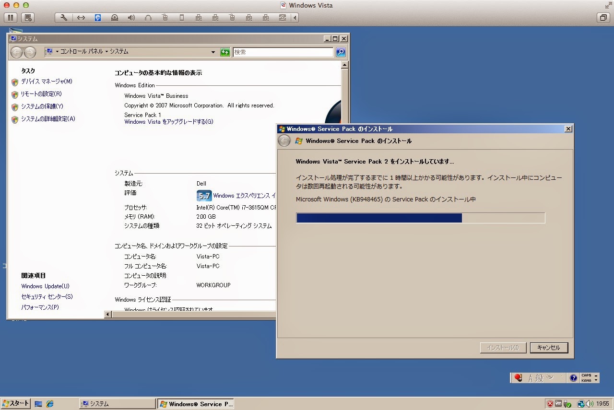This screenshot has width=614, height=410.
Task: Click the 32-bit operating system type text
Action: click(x=234, y=226)
